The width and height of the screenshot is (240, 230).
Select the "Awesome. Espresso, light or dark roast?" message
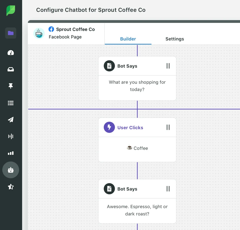[137, 210]
